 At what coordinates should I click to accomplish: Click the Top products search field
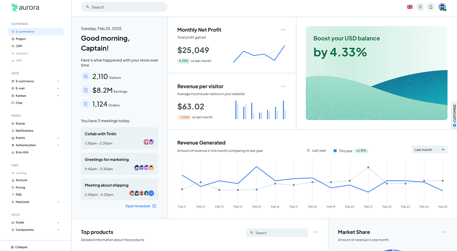[x=277, y=232]
